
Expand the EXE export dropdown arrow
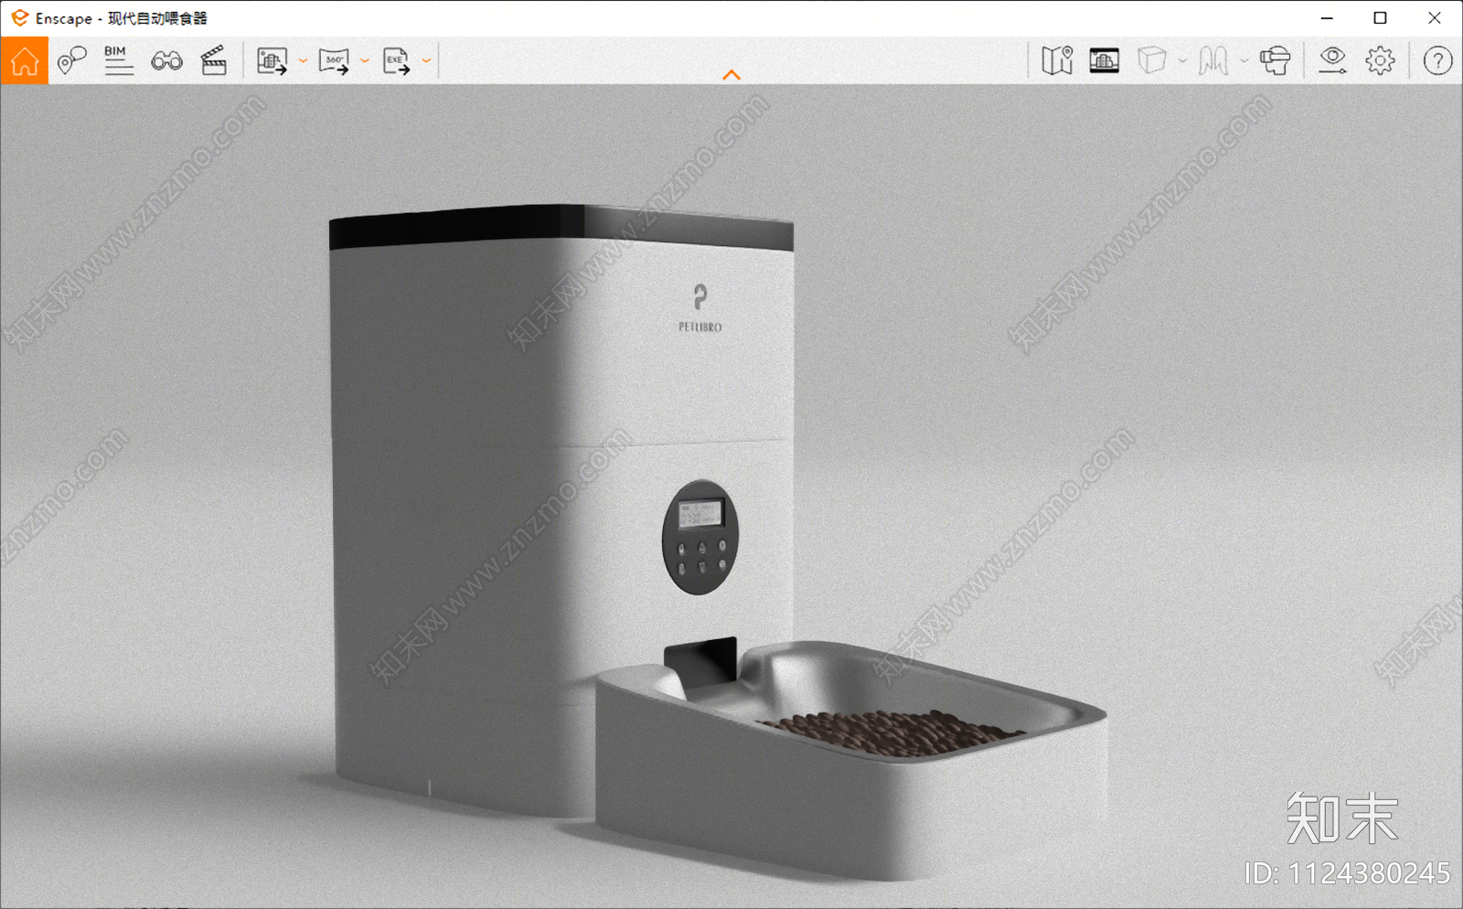(x=426, y=61)
